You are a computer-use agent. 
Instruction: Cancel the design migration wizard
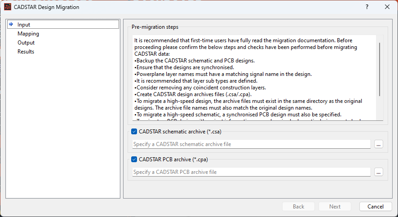pos(376,207)
